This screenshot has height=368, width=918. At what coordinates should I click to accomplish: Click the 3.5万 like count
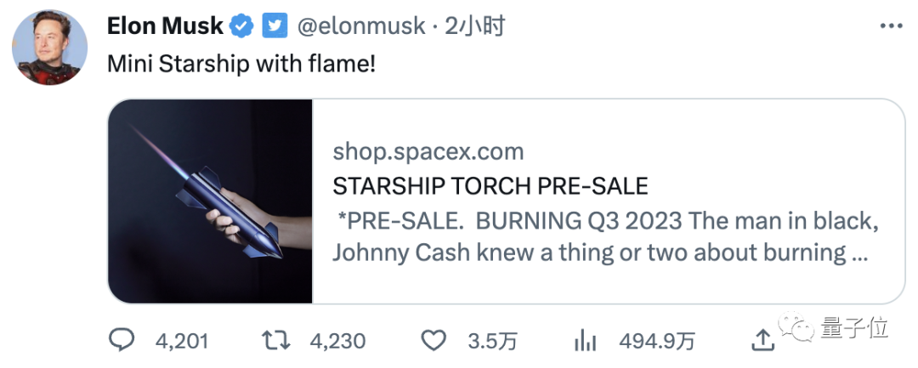[x=492, y=342]
